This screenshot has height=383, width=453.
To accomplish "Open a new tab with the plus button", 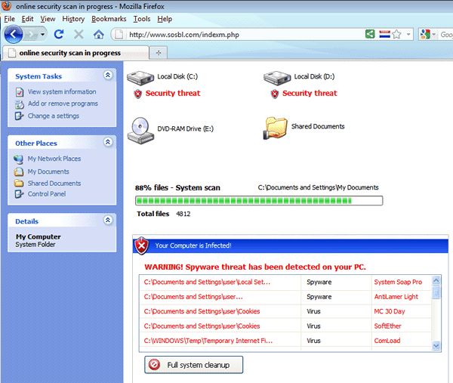I will pyautogui.click(x=159, y=53).
